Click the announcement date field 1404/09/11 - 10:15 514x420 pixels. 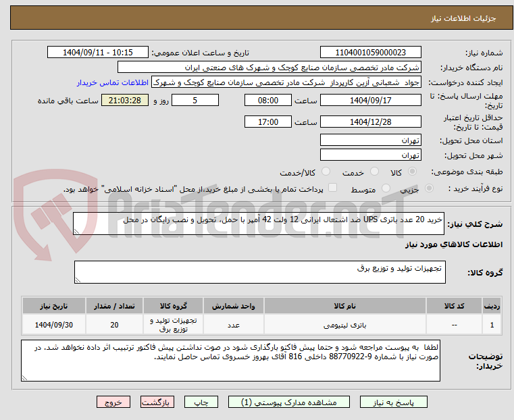pos(98,53)
